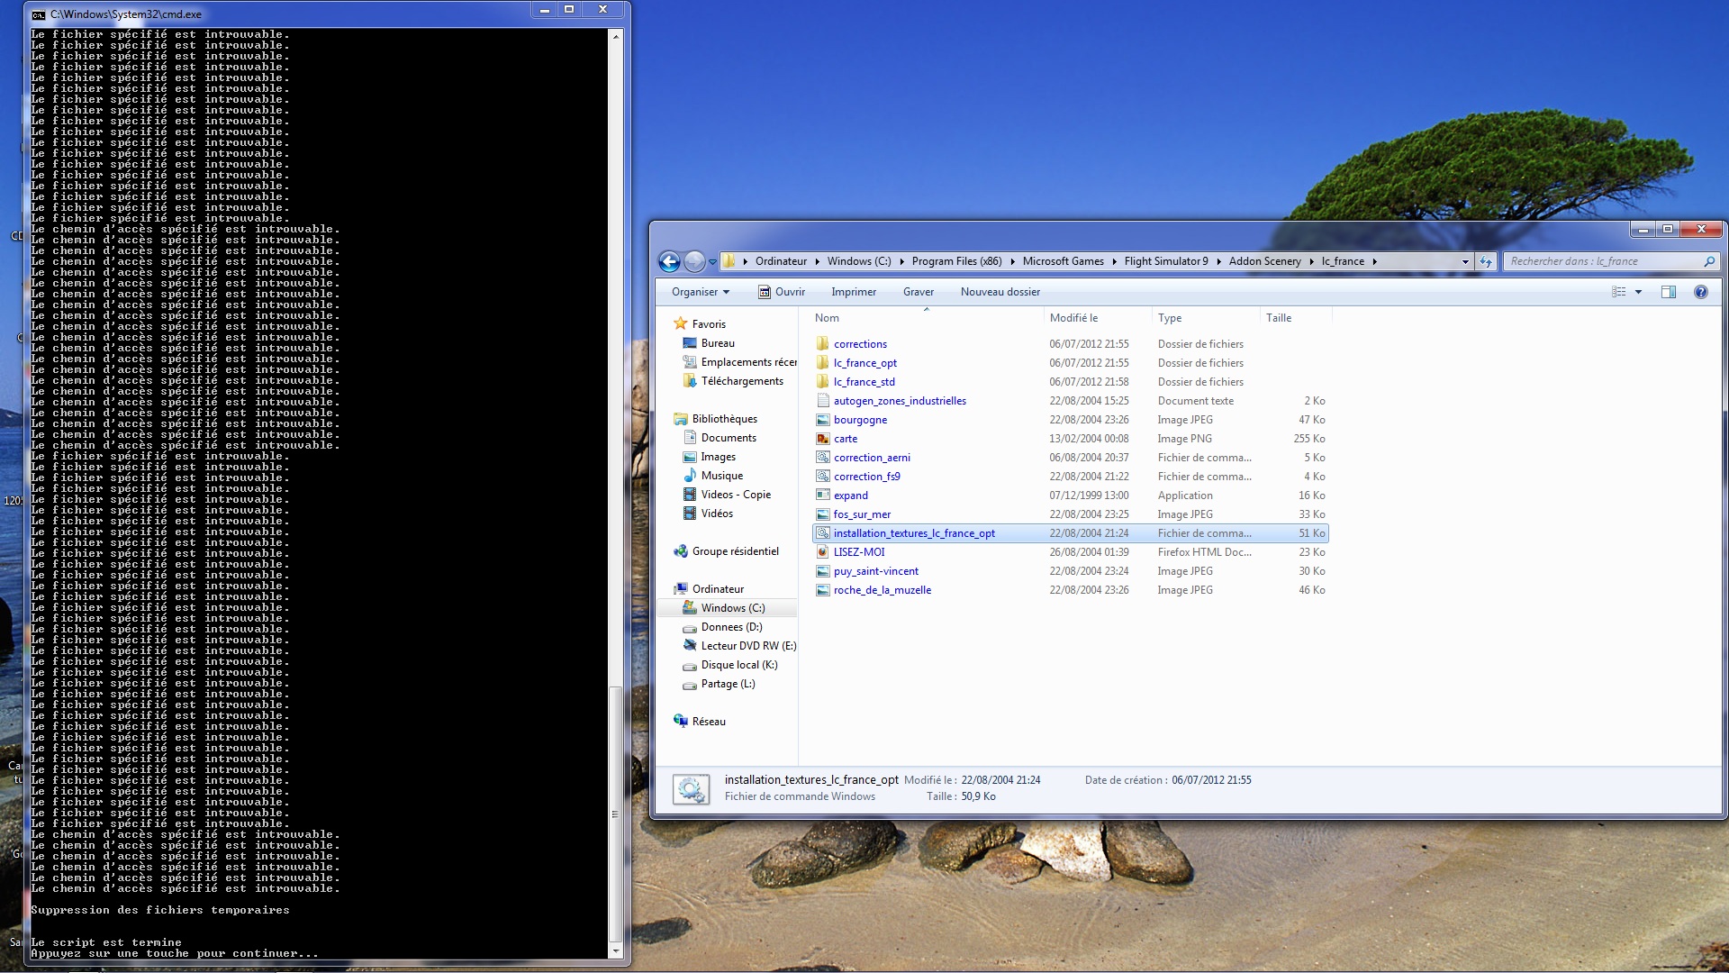Open the Images library

coord(718,457)
